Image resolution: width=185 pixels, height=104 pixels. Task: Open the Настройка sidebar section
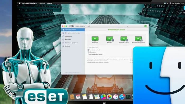73,40
